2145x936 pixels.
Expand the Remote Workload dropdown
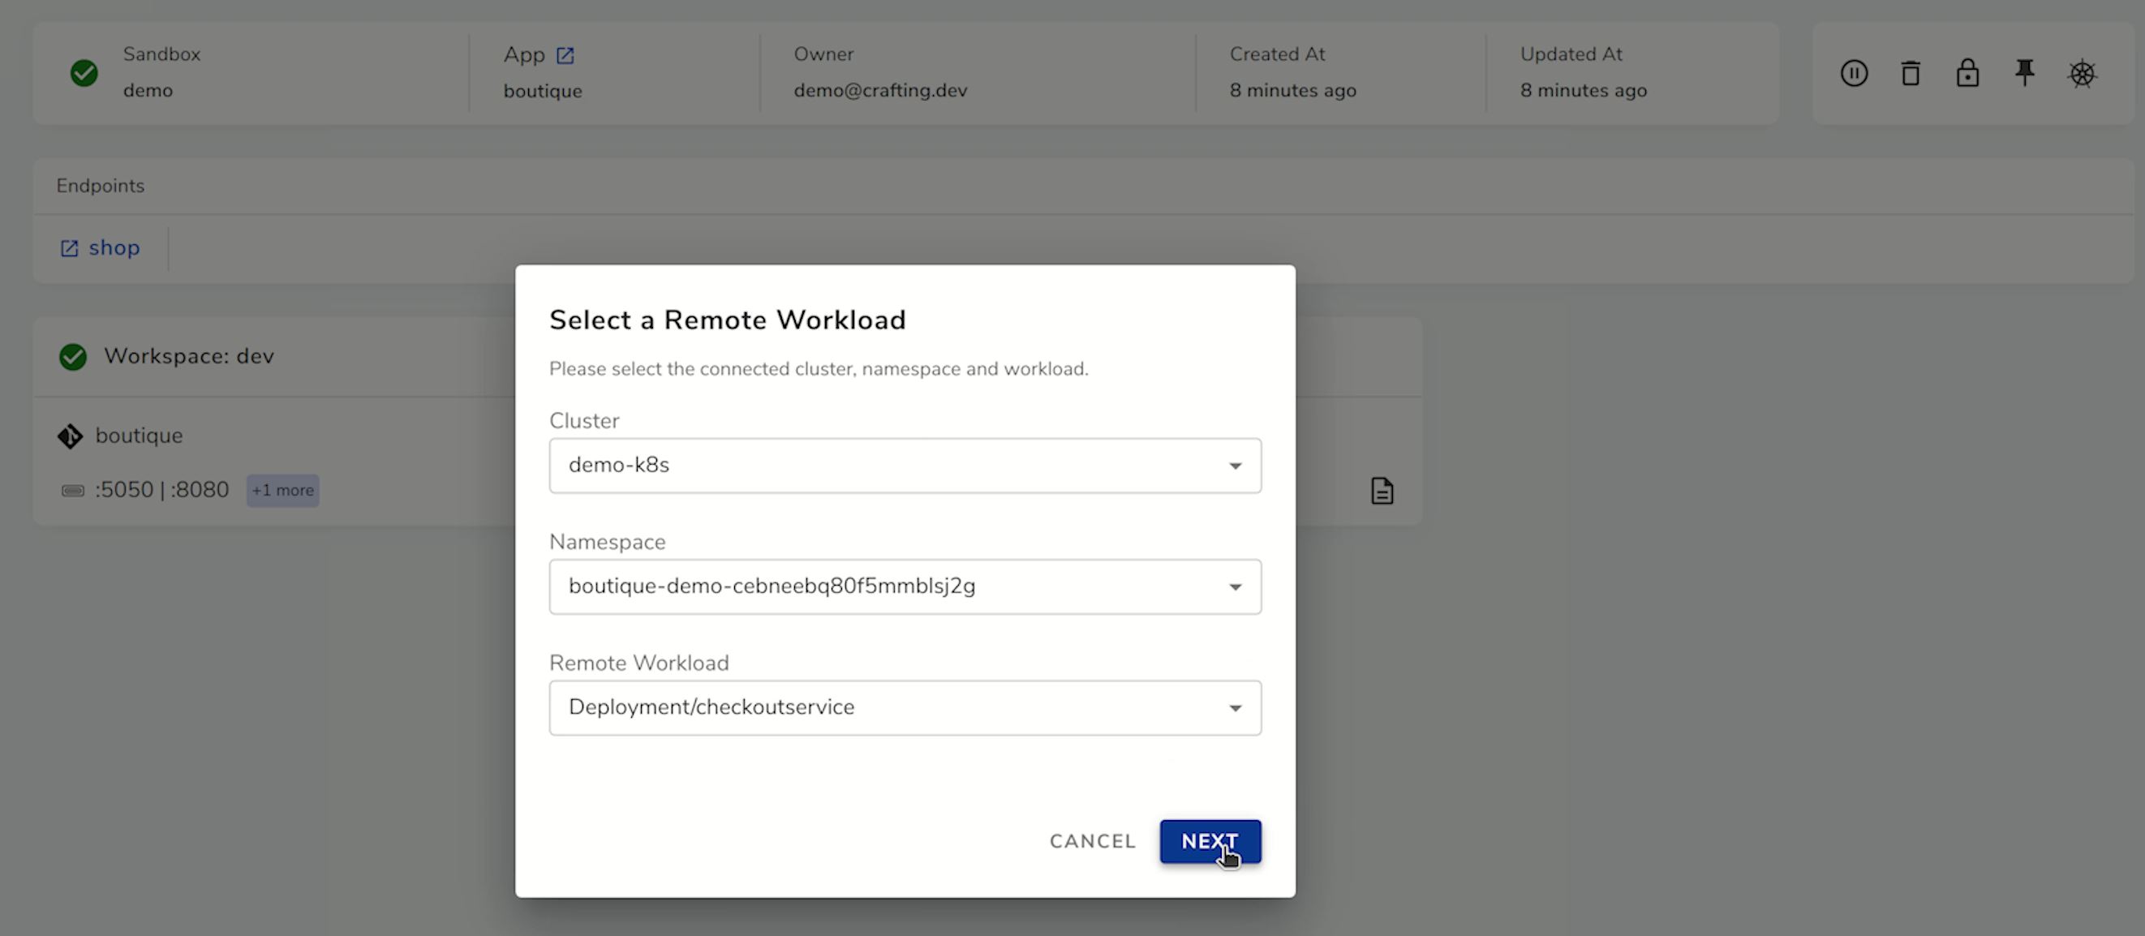1236,708
